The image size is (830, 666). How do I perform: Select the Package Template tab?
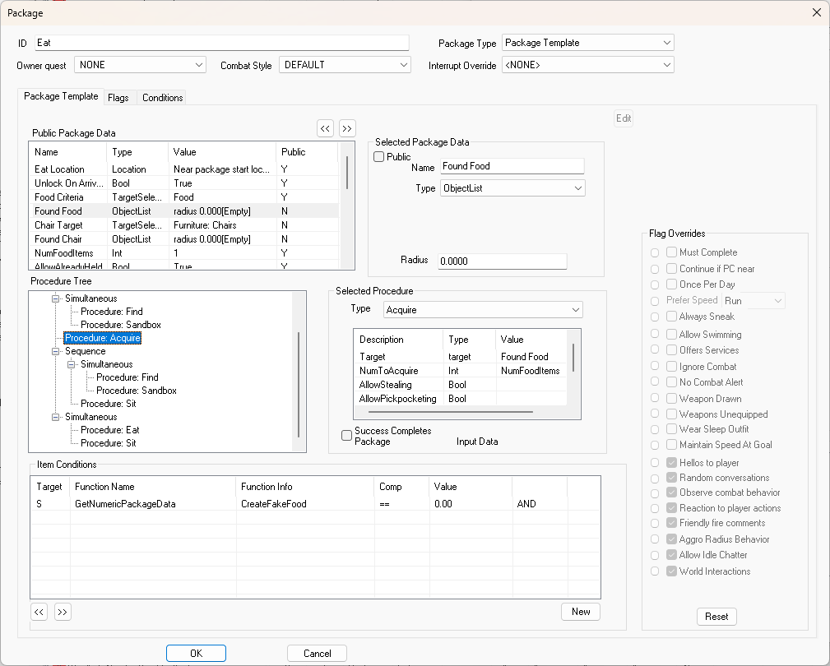click(x=61, y=96)
